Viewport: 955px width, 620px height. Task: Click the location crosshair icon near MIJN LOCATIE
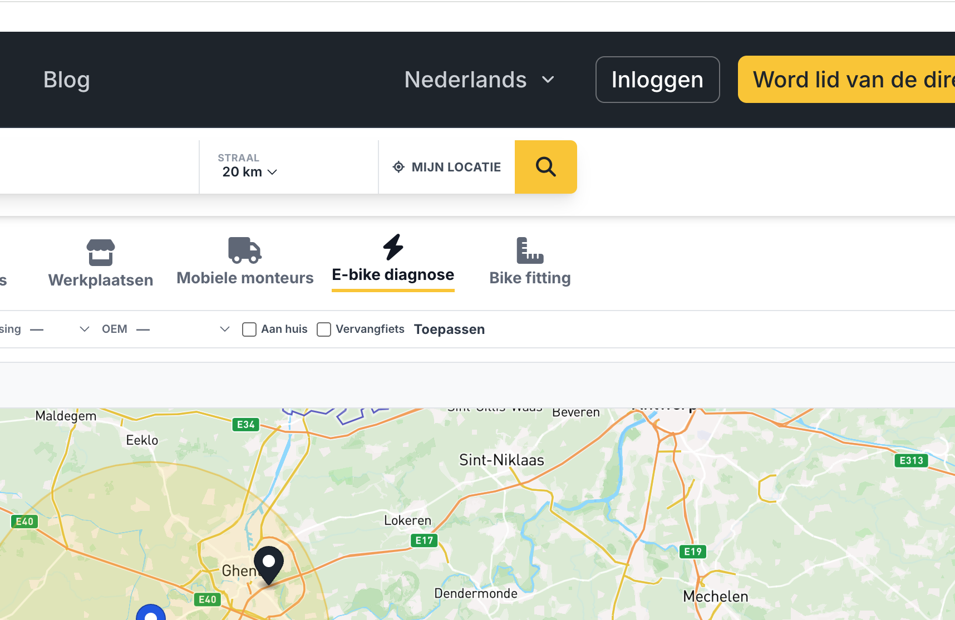pos(398,167)
